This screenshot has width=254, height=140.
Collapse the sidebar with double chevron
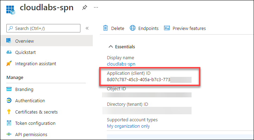click(x=87, y=28)
